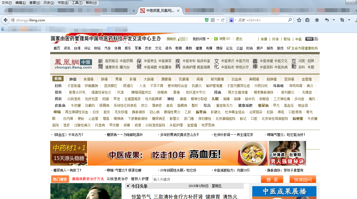Screen dimensions: 357x199
Task: Open the 文件(F) menu
Action: pos(7,3)
